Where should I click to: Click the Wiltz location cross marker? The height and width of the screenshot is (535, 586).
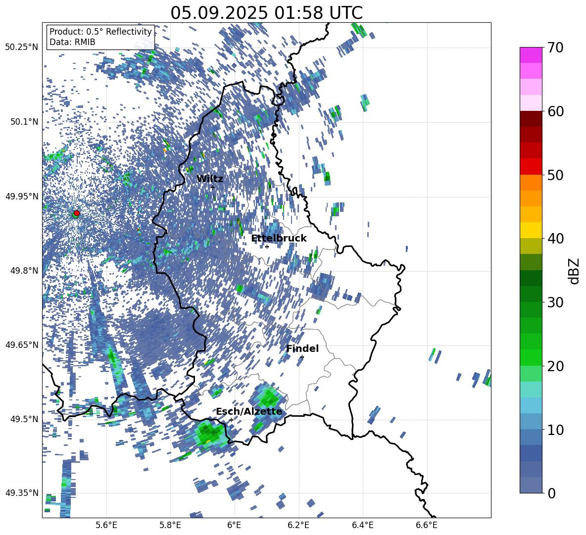[213, 188]
